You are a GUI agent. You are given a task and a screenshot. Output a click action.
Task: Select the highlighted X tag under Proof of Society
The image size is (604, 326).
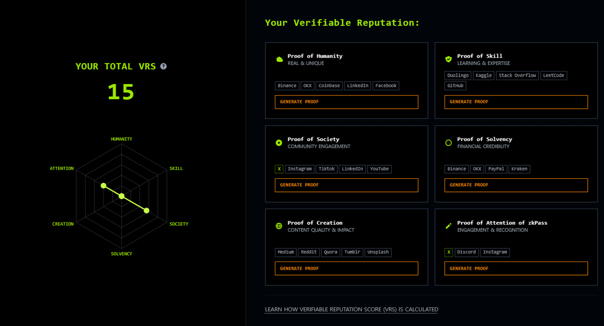tap(279, 169)
